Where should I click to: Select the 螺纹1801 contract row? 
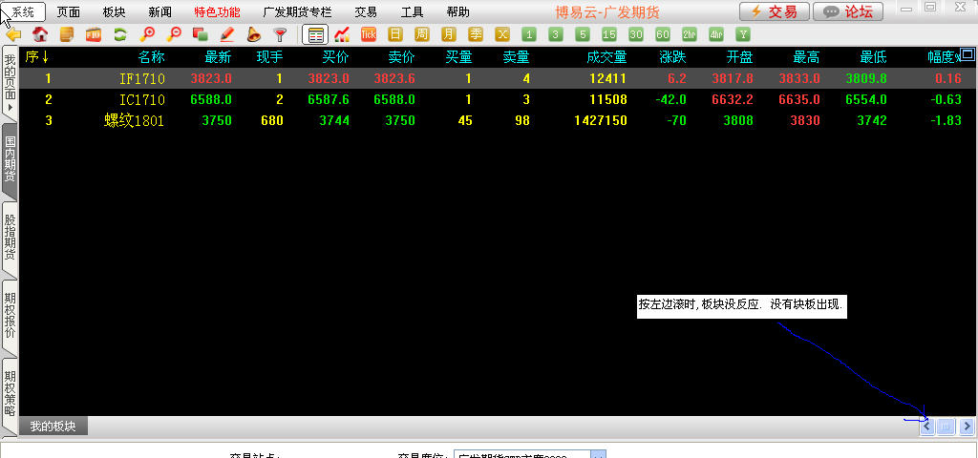coord(135,120)
